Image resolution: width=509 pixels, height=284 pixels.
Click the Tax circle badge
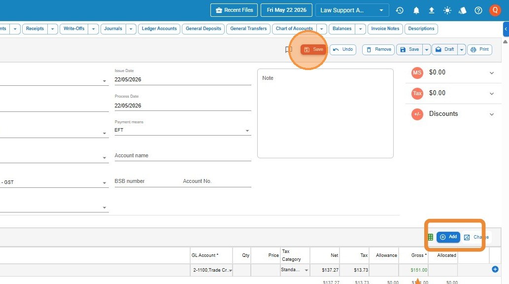pyautogui.click(x=417, y=94)
